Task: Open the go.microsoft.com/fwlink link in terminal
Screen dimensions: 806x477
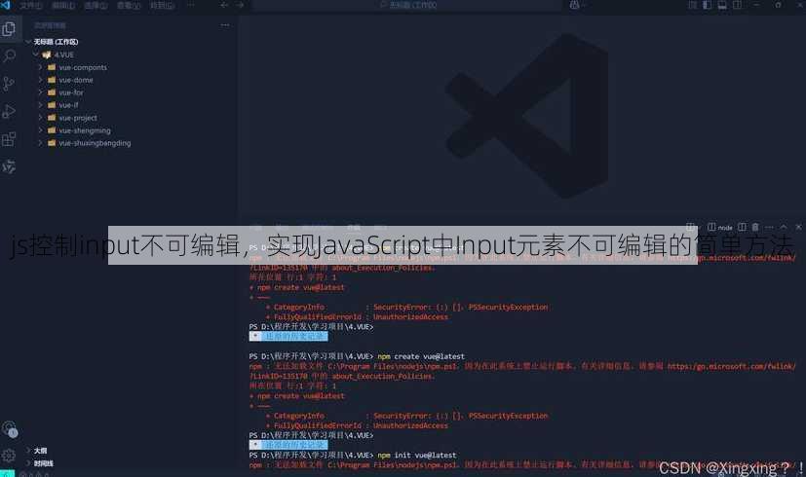Action: tap(732, 366)
